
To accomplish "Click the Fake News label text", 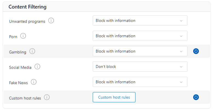I will point(18,82).
